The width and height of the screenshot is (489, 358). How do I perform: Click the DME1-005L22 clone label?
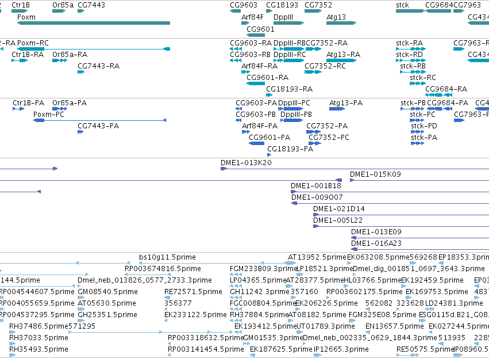pyautogui.click(x=338, y=221)
